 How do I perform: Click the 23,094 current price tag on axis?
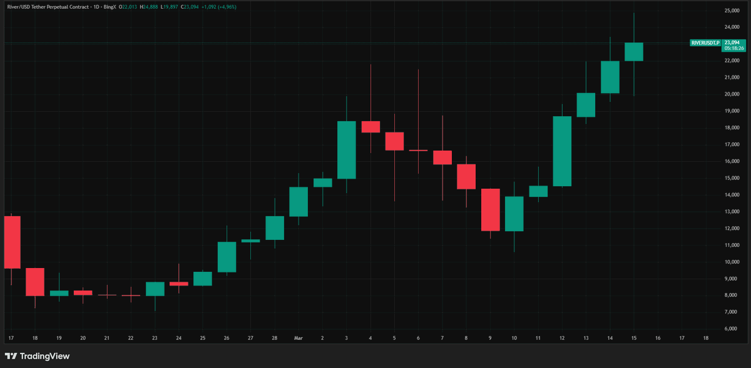732,42
